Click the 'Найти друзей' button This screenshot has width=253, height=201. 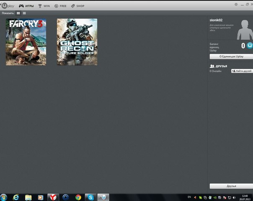pos(242,71)
